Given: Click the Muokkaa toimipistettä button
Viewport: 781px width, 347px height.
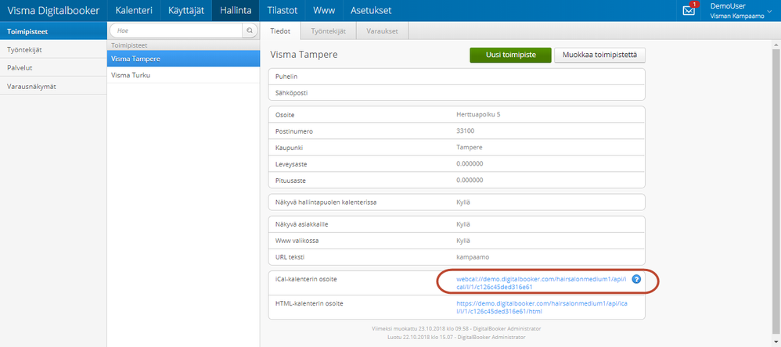Looking at the screenshot, I should (x=599, y=55).
